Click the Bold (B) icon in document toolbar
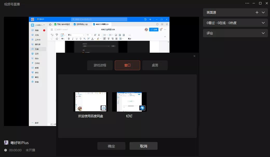 [x=69, y=38]
